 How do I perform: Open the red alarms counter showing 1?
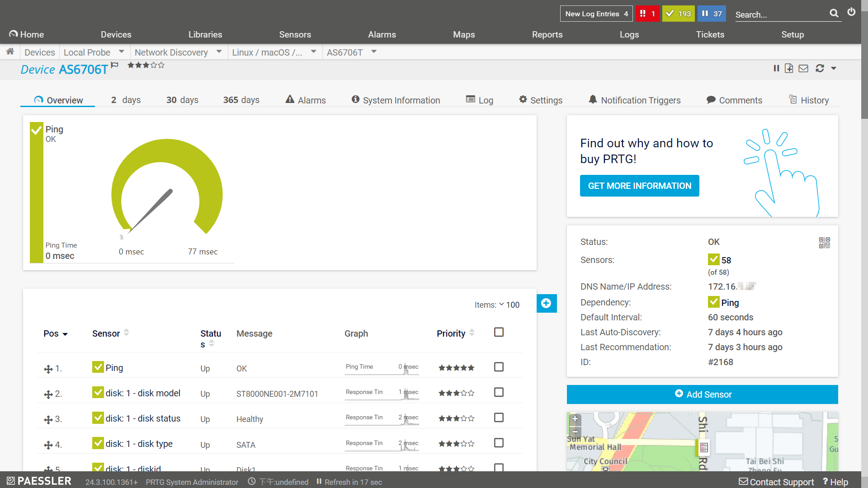coord(647,14)
